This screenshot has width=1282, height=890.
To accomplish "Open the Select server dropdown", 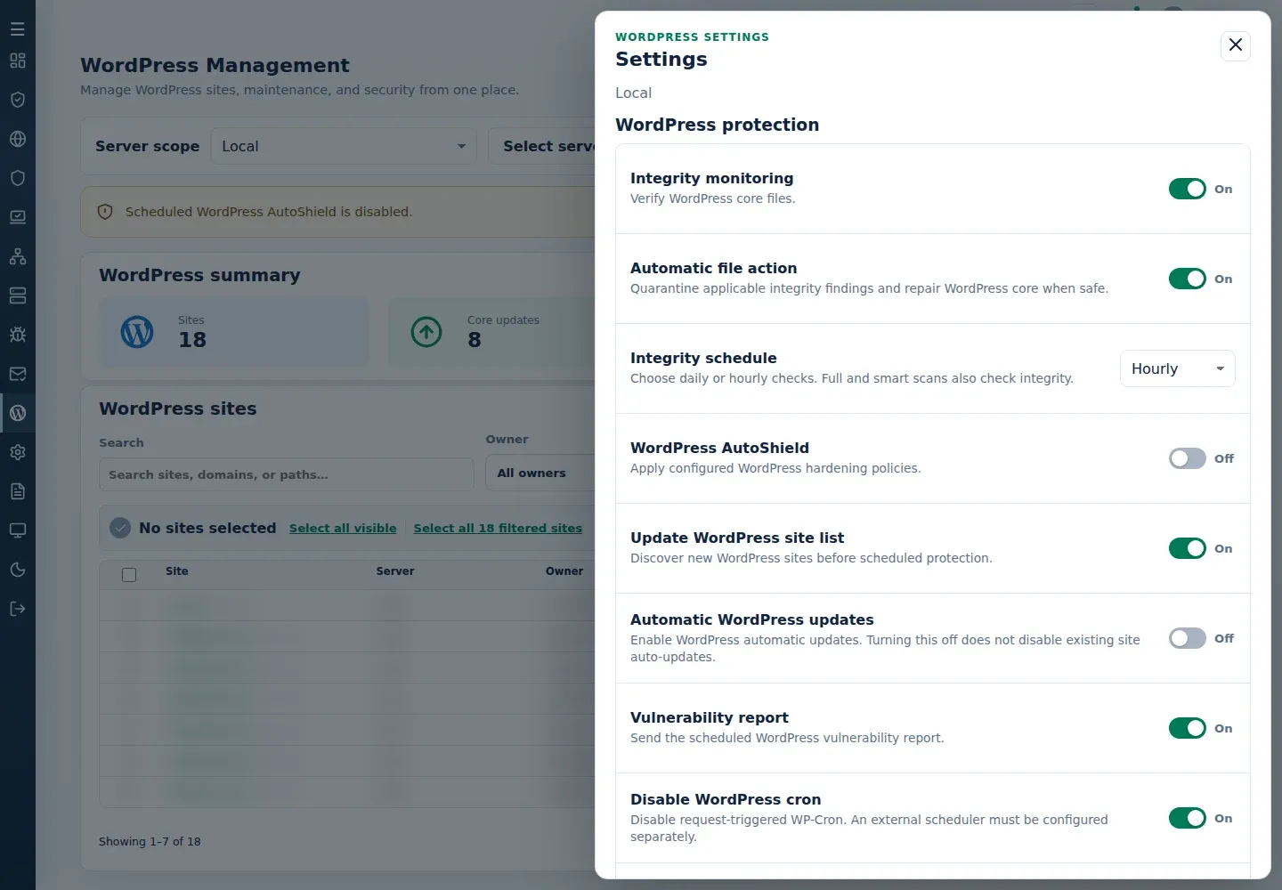I will point(542,146).
